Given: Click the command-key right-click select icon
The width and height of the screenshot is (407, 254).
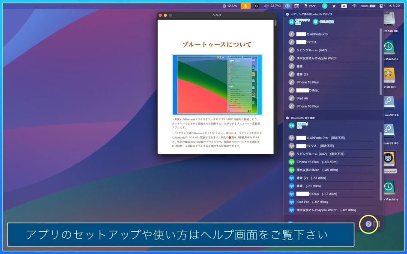Looking at the screenshot, I should coord(291,22).
